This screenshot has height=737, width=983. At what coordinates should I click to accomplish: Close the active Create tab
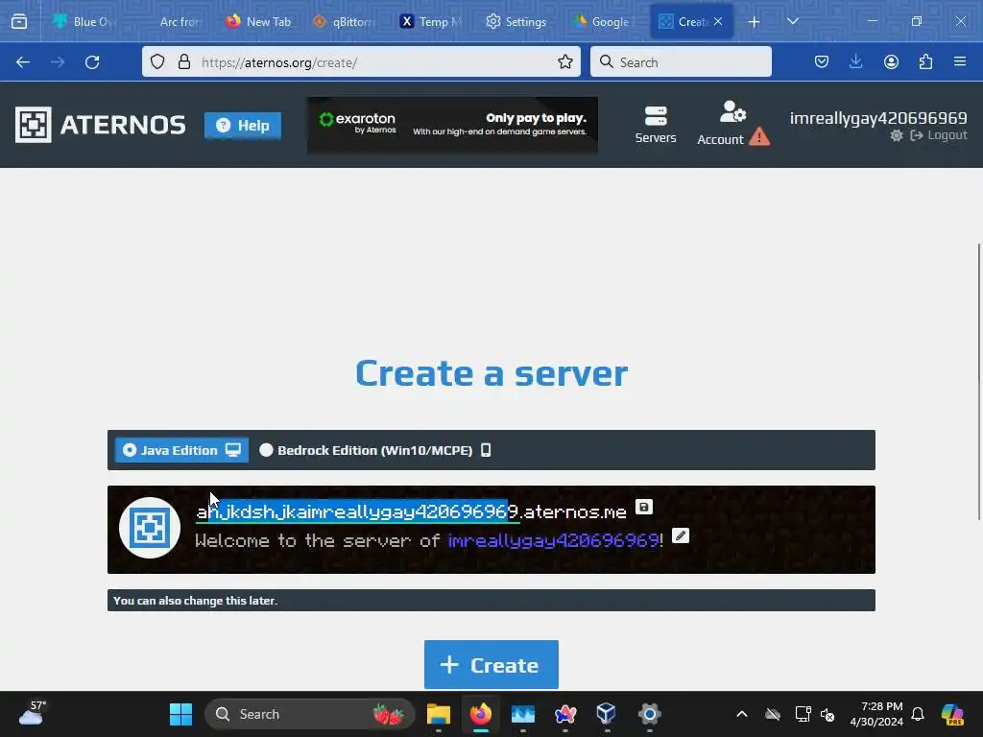[718, 21]
